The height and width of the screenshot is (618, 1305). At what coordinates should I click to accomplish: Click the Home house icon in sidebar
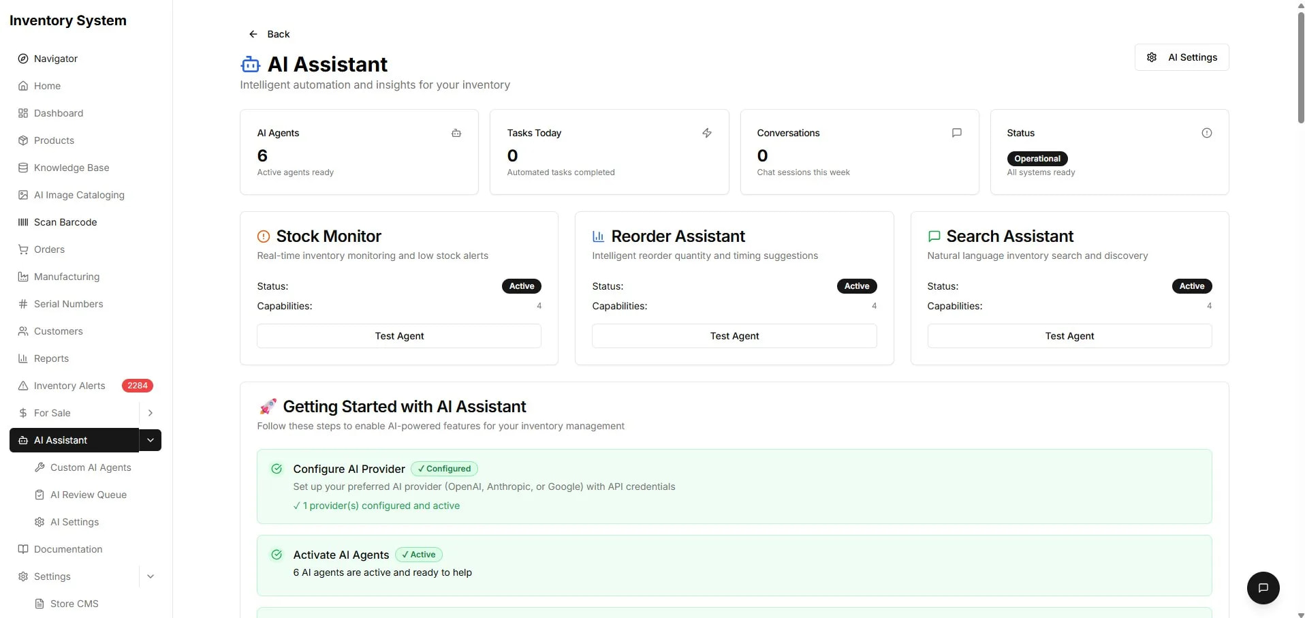(23, 86)
